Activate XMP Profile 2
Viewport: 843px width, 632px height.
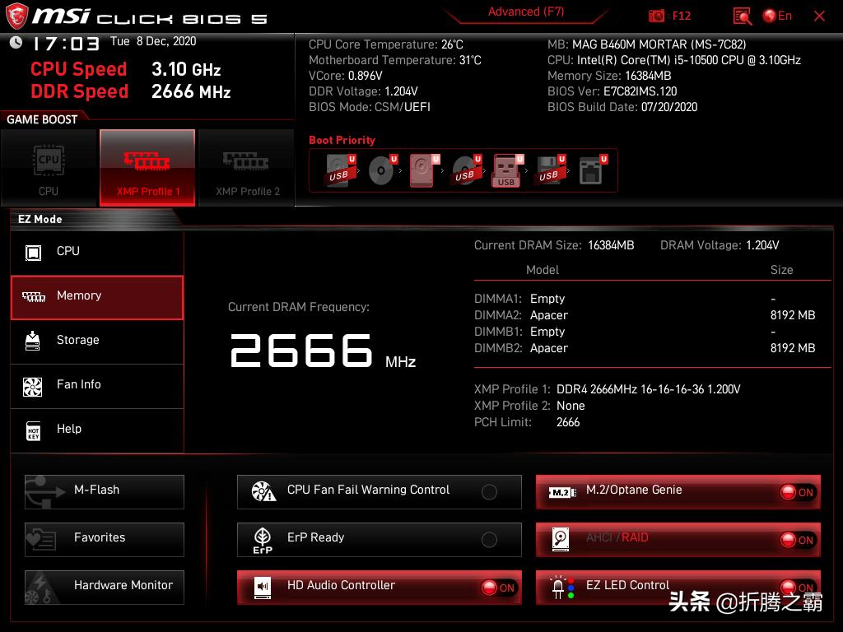coord(247,168)
